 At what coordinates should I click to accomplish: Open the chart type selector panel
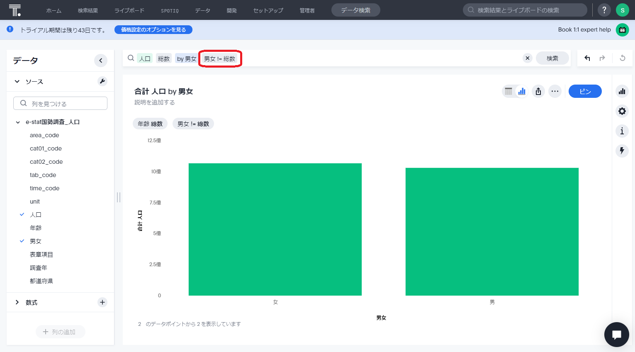click(622, 91)
